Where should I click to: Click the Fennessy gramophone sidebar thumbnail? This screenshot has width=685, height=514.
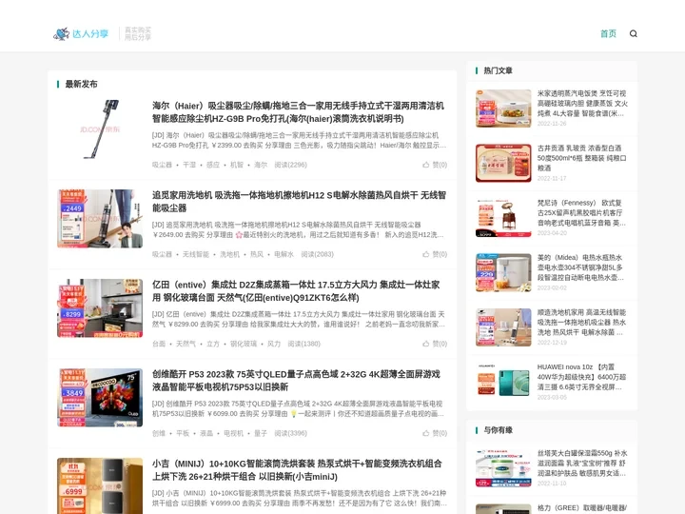tap(503, 218)
